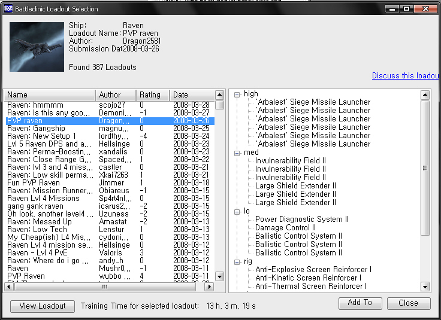Collapse the high slot tree node

click(x=237, y=95)
